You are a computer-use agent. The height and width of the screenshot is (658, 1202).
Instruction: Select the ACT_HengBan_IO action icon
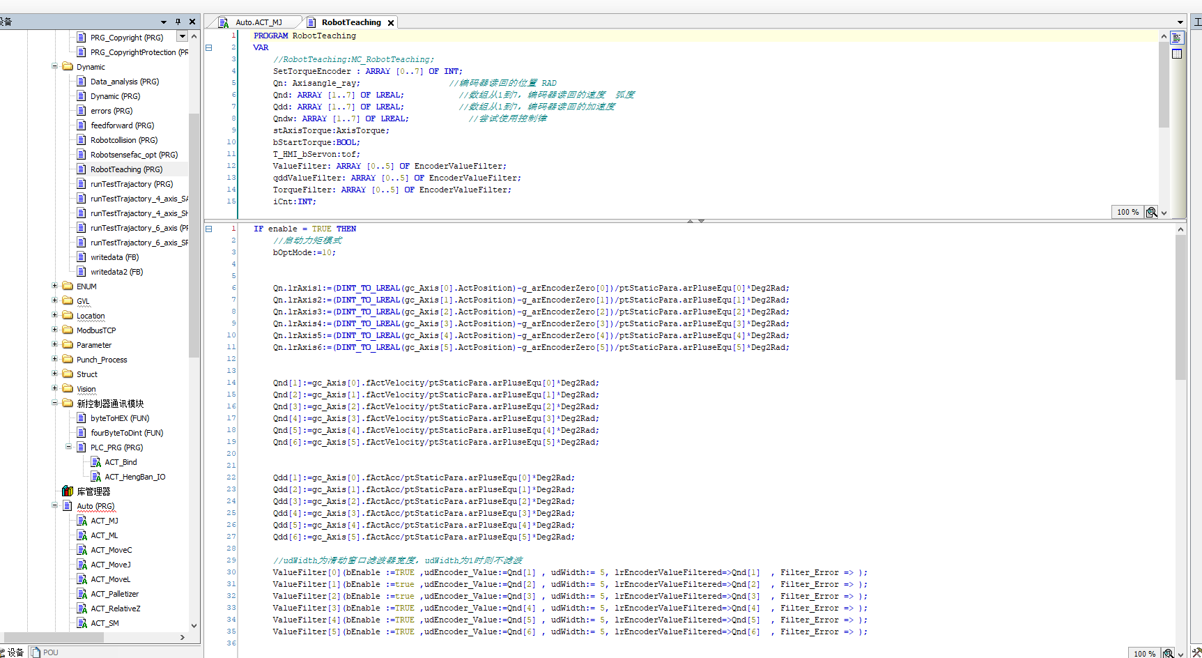pyautogui.click(x=95, y=477)
